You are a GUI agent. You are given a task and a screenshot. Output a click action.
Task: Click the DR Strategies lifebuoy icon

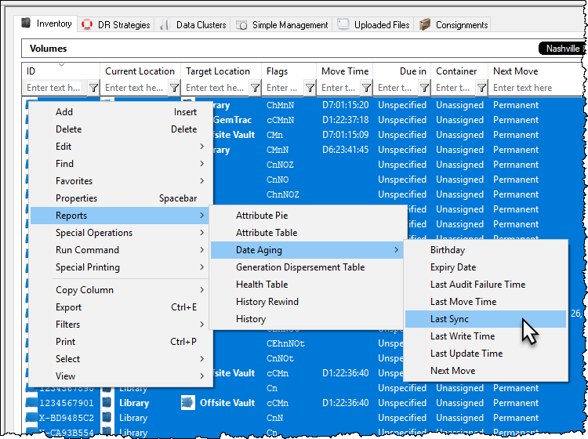pyautogui.click(x=87, y=25)
